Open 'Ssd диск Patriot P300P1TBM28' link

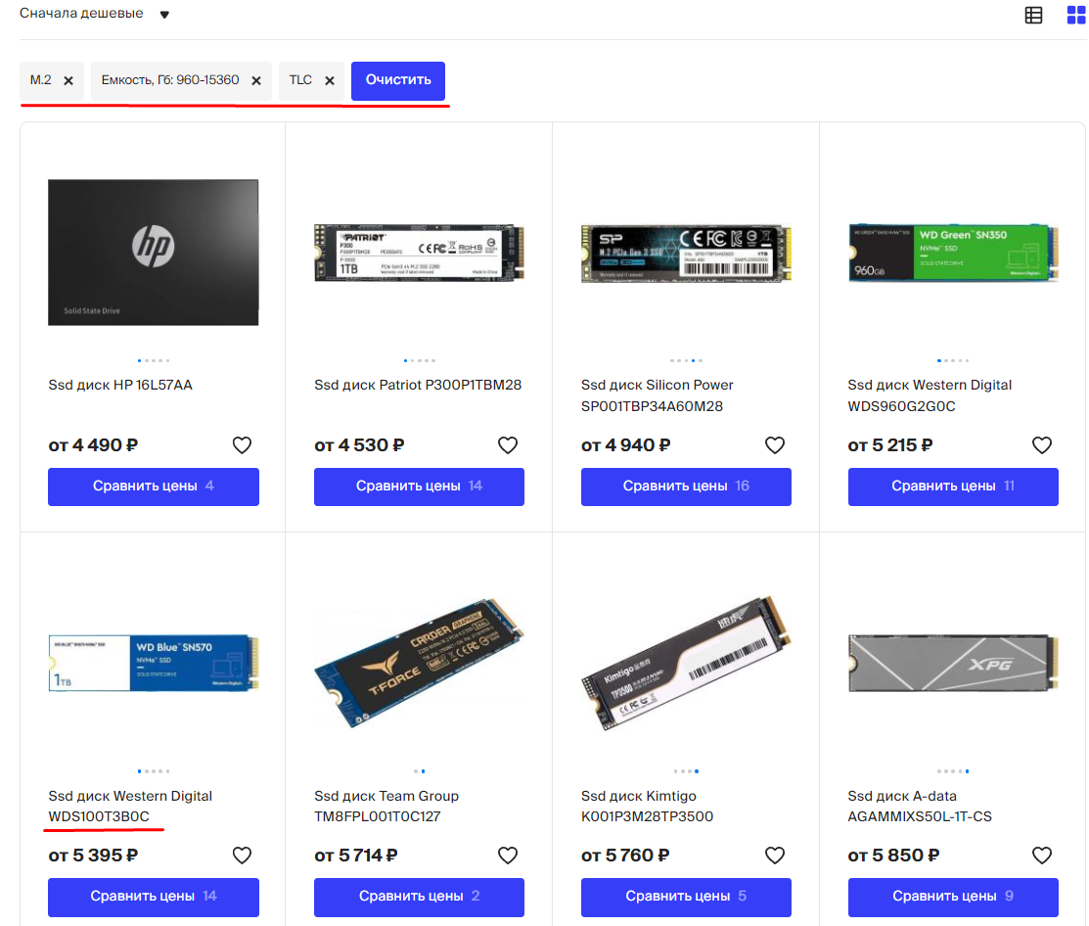[x=418, y=385]
